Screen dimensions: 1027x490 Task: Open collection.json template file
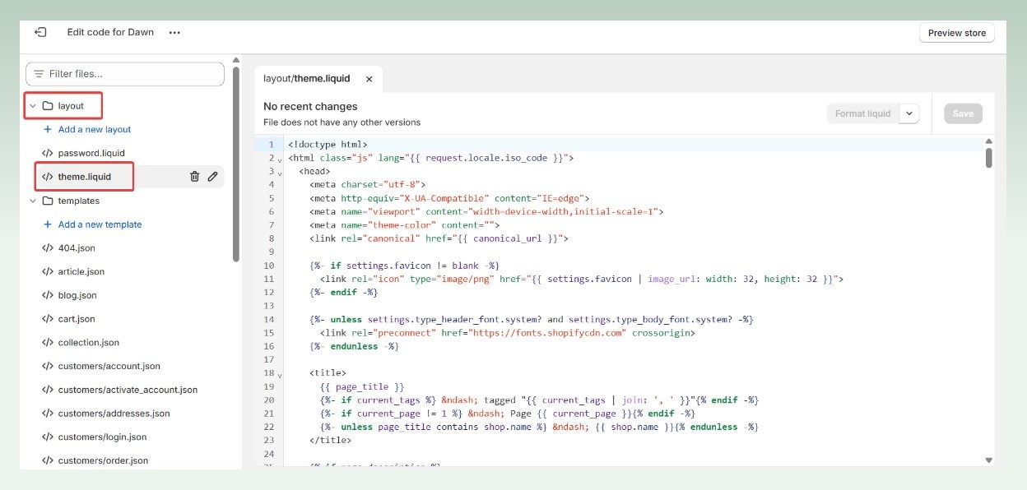pyautogui.click(x=89, y=343)
